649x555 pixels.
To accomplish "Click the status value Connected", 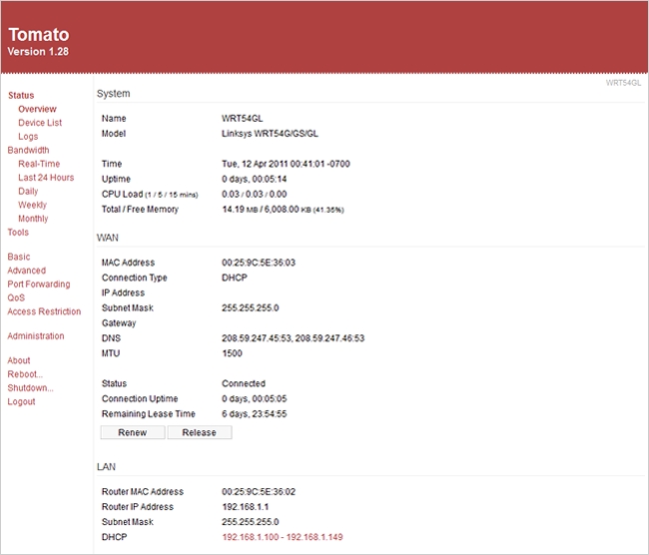I will tap(244, 383).
